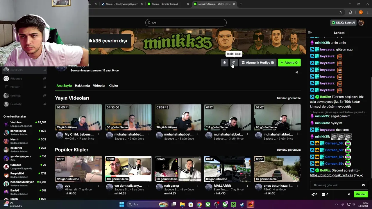Open the emoji picker in chat box
The width and height of the screenshot is (372, 209).
click(363, 185)
